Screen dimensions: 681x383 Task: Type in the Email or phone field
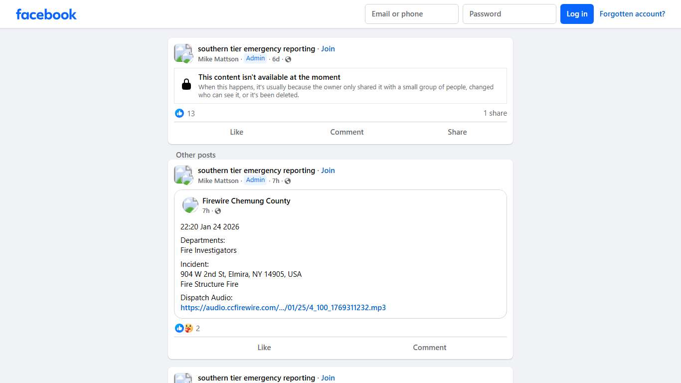coord(411,14)
